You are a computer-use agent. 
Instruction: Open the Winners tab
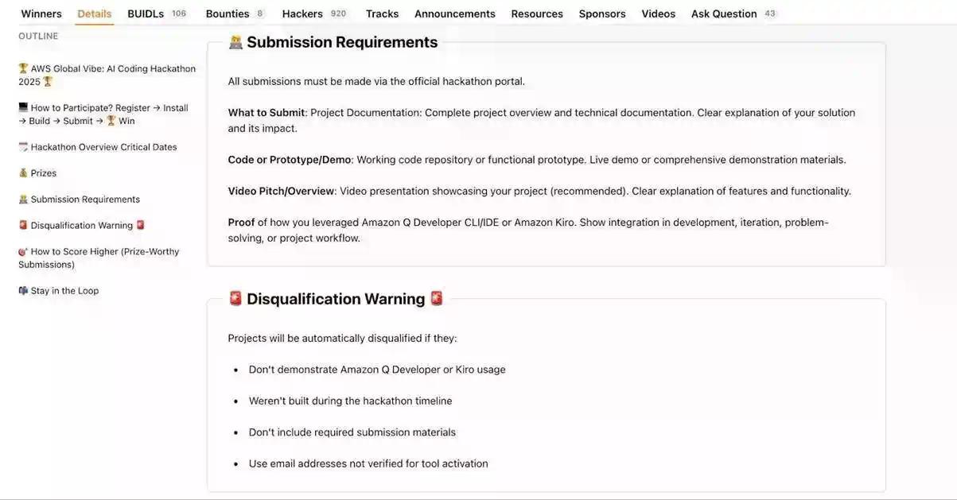coord(41,14)
